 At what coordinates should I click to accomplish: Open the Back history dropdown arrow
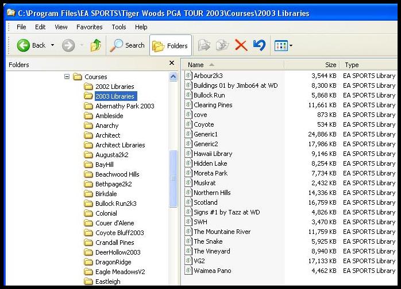52,45
